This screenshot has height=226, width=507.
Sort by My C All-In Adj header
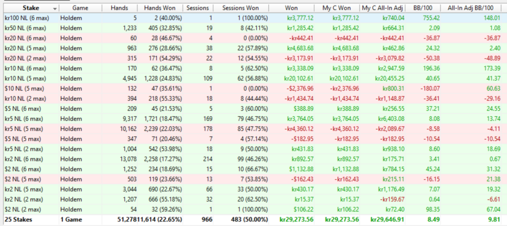tap(384, 9)
